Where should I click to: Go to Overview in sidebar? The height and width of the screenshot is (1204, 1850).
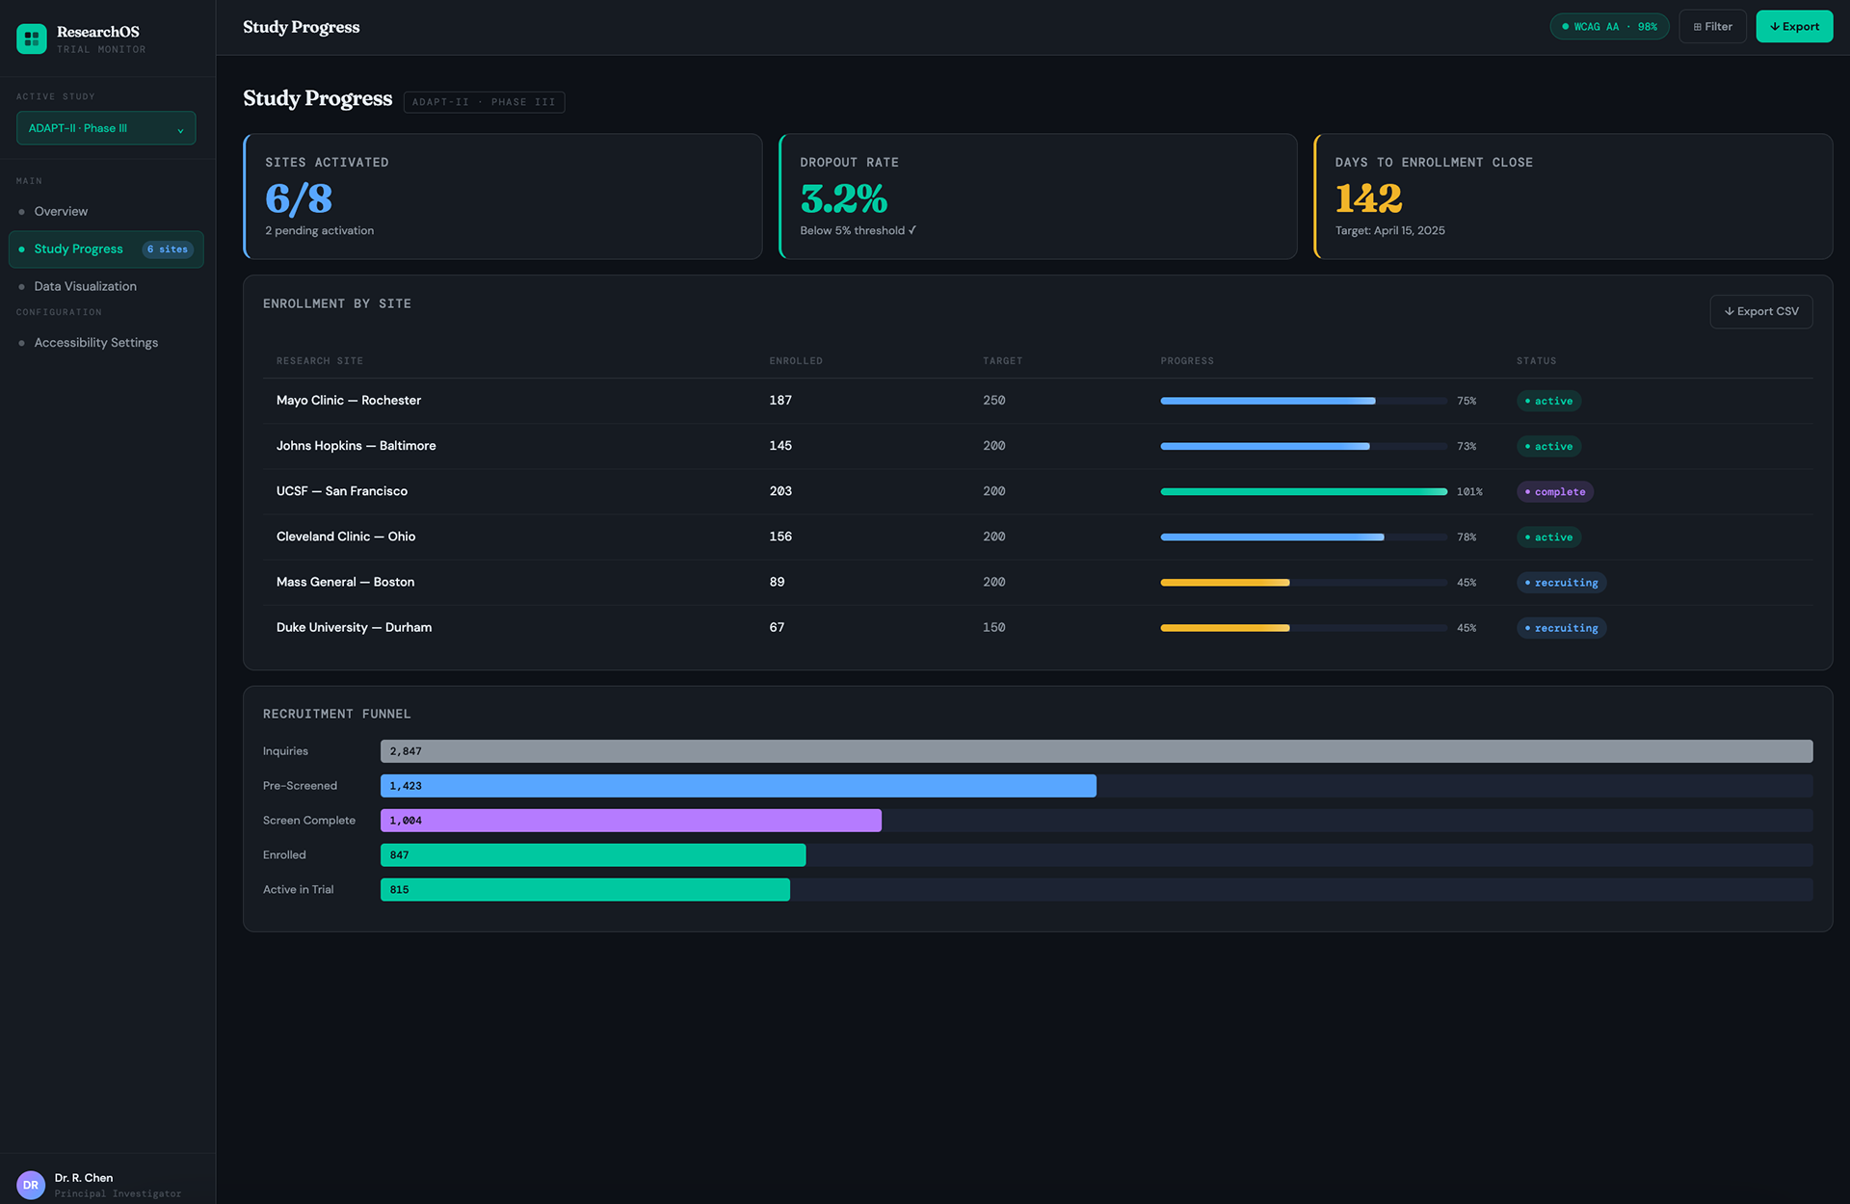pos(61,212)
